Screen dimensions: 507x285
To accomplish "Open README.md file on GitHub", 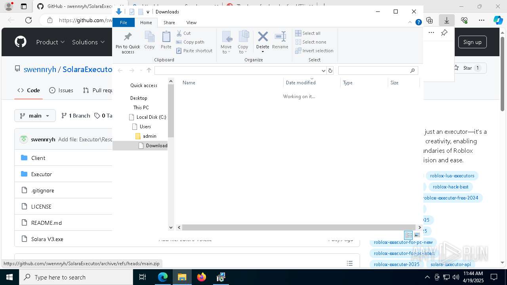I will click(x=46, y=223).
